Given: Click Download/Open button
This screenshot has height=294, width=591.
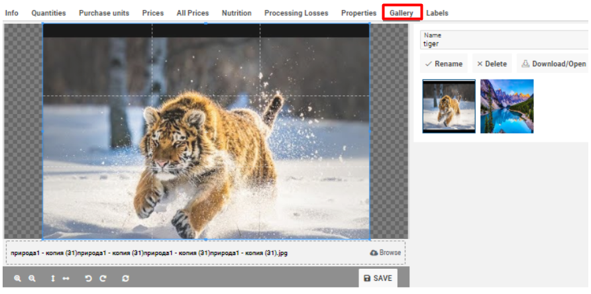Looking at the screenshot, I should [553, 64].
